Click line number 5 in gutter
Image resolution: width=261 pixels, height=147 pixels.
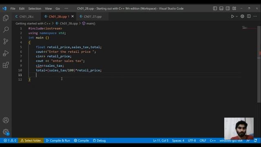(21, 47)
